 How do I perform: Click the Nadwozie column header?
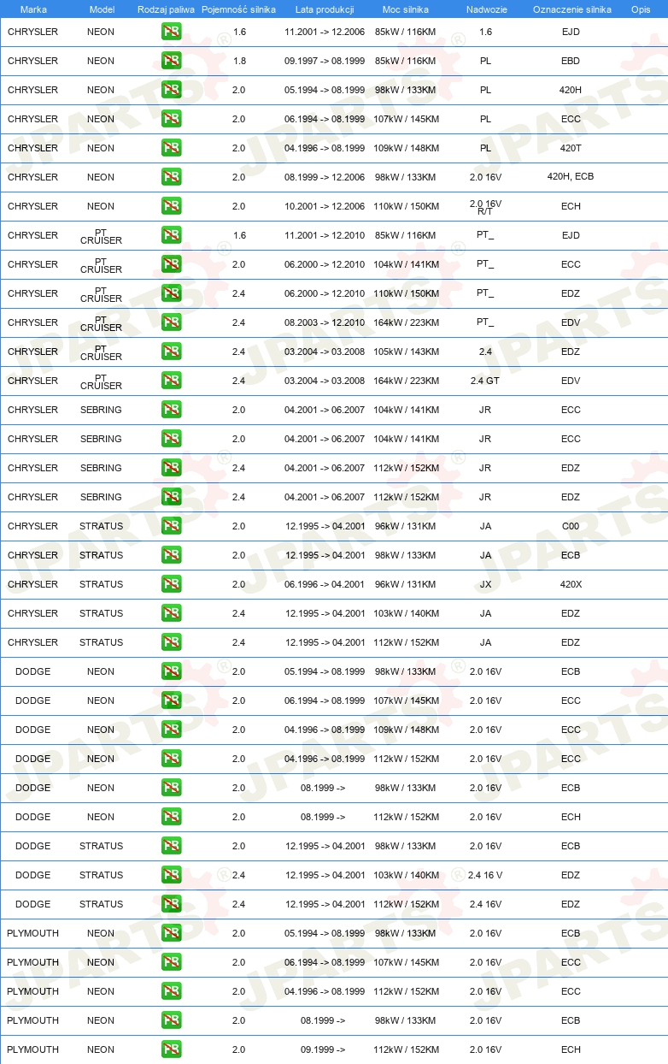485,9
